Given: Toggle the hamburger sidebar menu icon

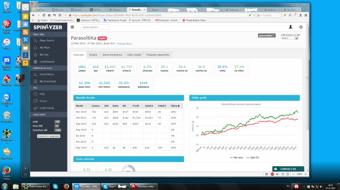Looking at the screenshot, I should click(x=72, y=27).
